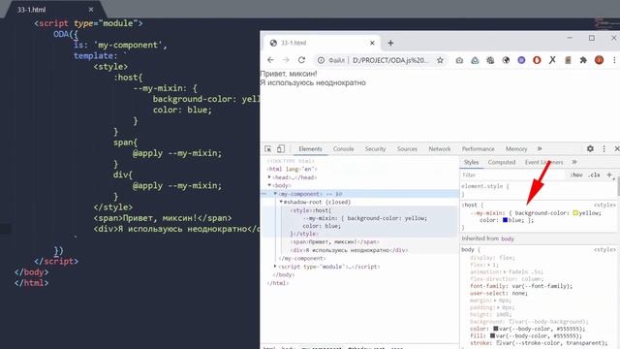
Task: Add a new style rule with plus icon
Action: click(x=609, y=174)
